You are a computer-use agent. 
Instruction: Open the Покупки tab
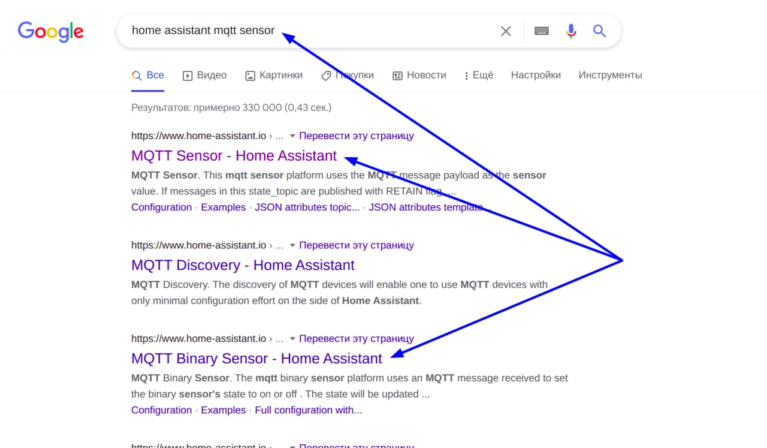pos(348,76)
